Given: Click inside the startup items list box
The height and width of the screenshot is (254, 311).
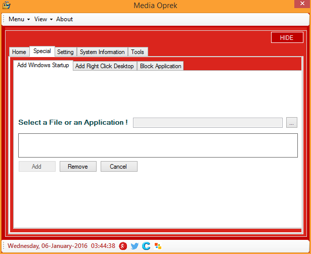Looking at the screenshot, I should (158, 145).
